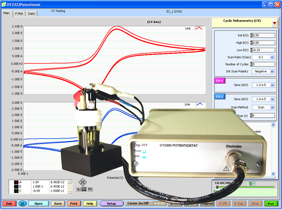Screen dimensions: 282x210
Task: Maximize the DY2322Potentiostat window
Action: tap(271, 4)
